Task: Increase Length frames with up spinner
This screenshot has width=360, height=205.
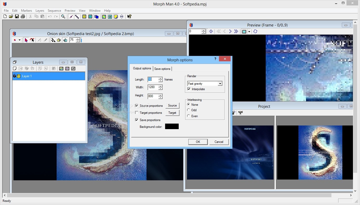Action: tap(161, 78)
